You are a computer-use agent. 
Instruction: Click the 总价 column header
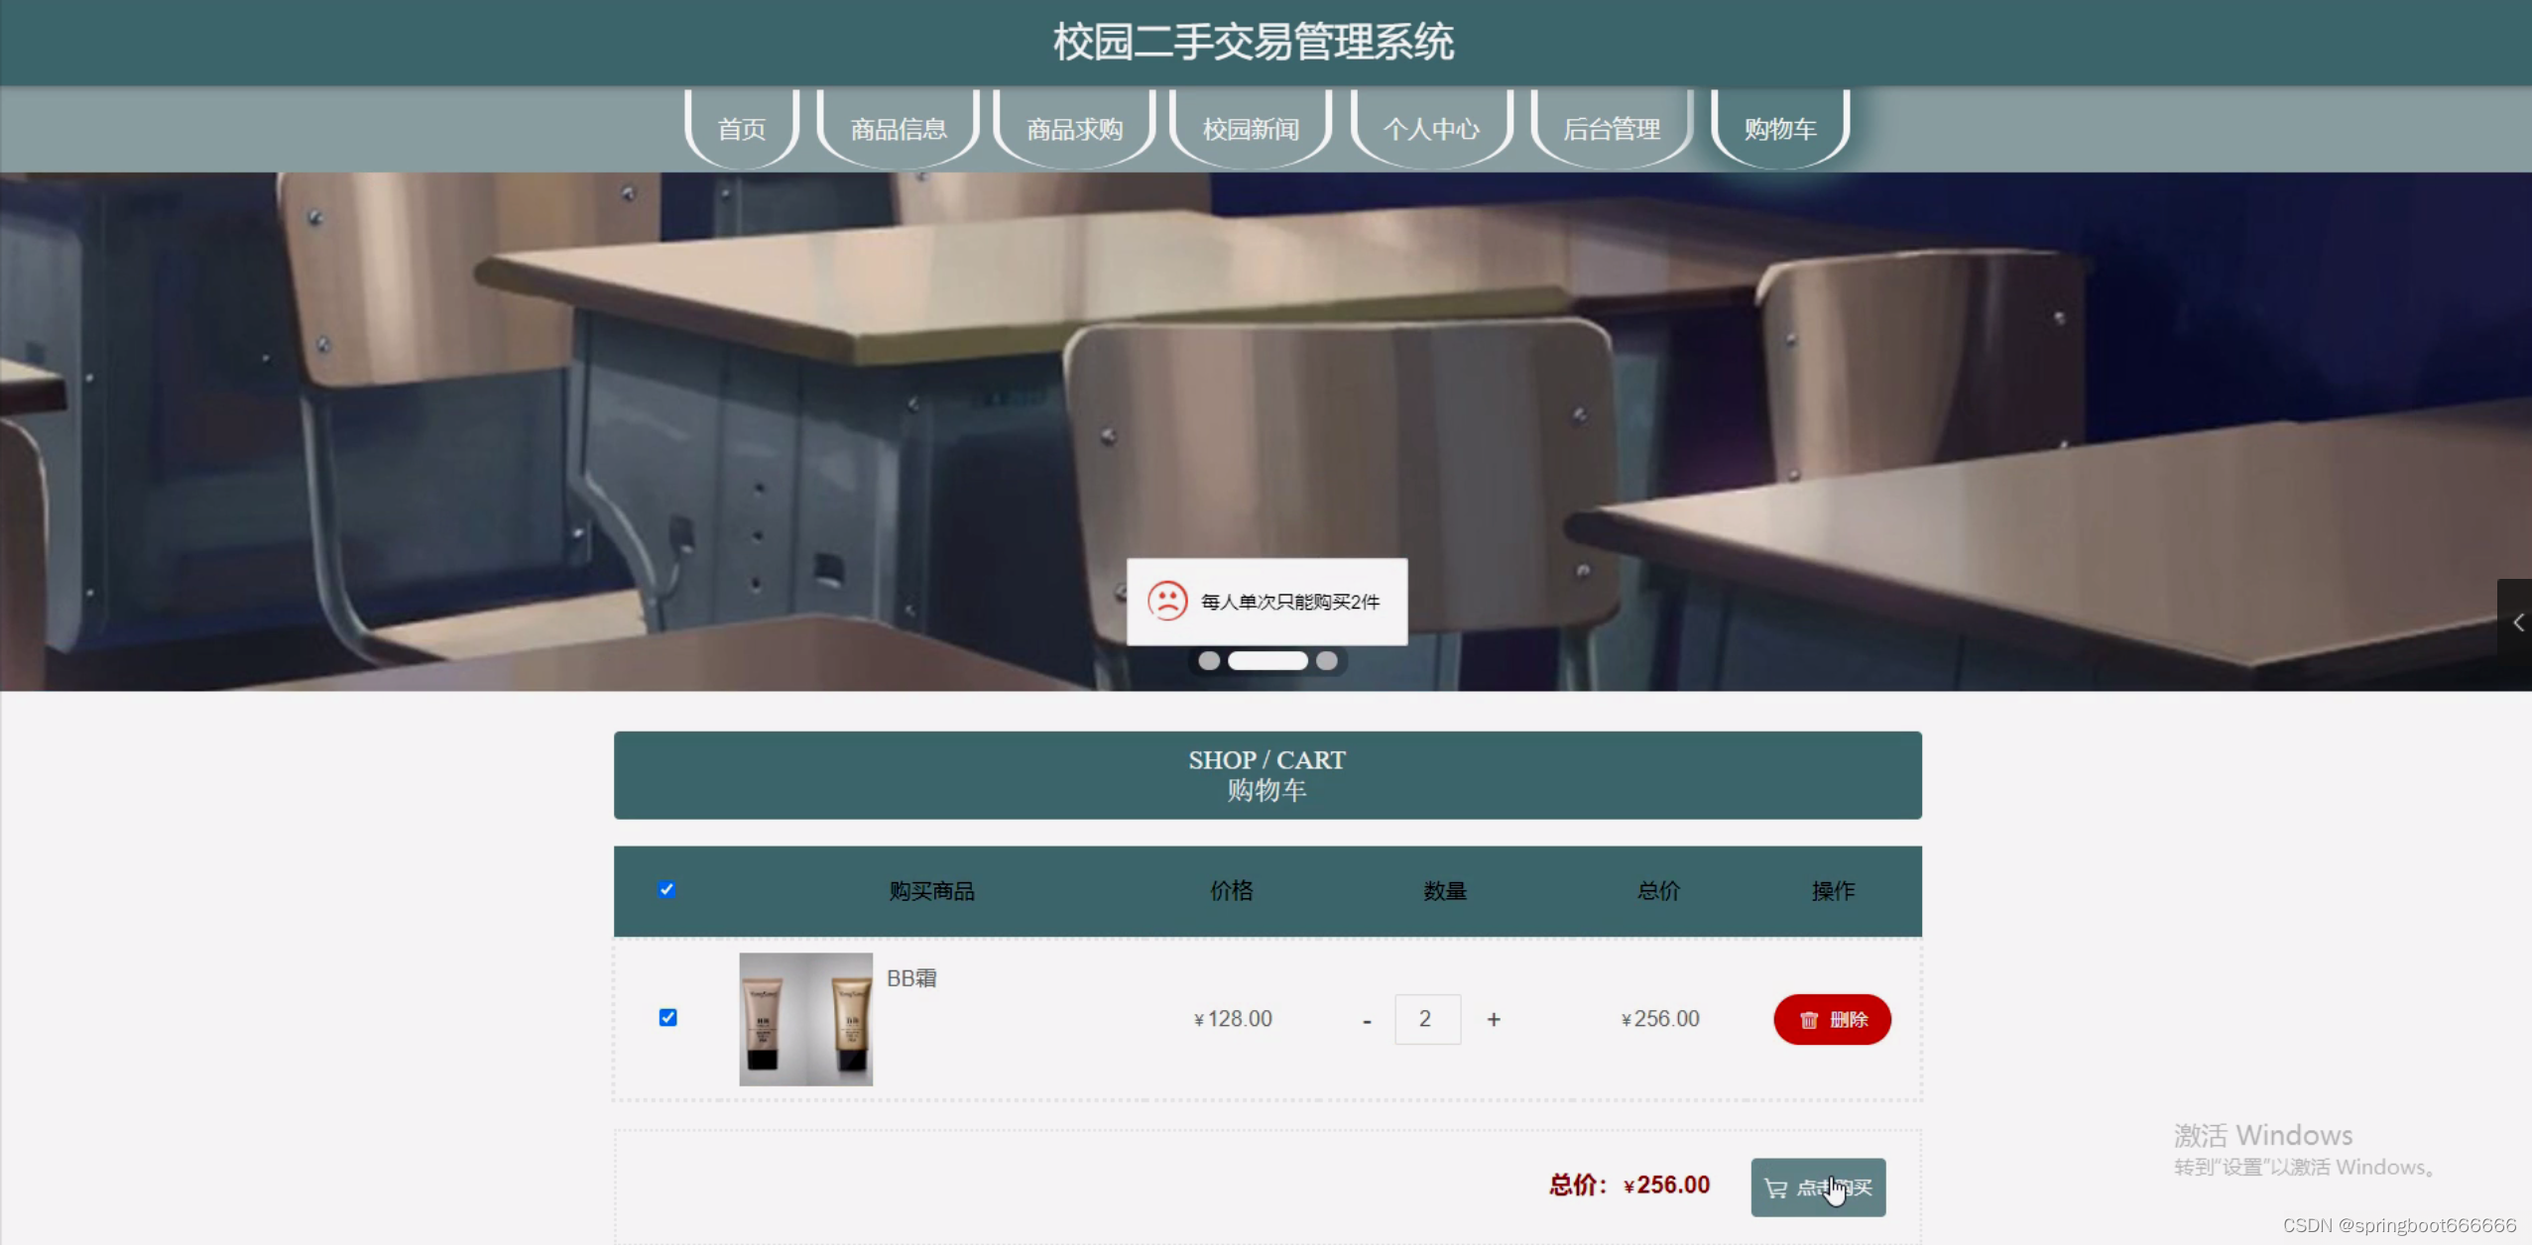[x=1658, y=891]
